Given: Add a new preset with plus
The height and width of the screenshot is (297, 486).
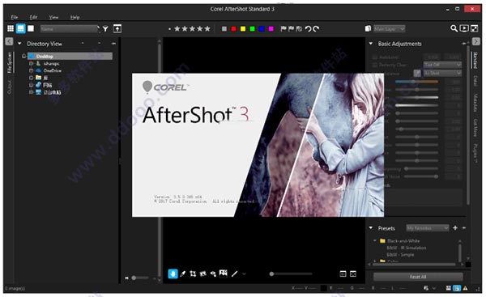Looking at the screenshot, I should 455,227.
